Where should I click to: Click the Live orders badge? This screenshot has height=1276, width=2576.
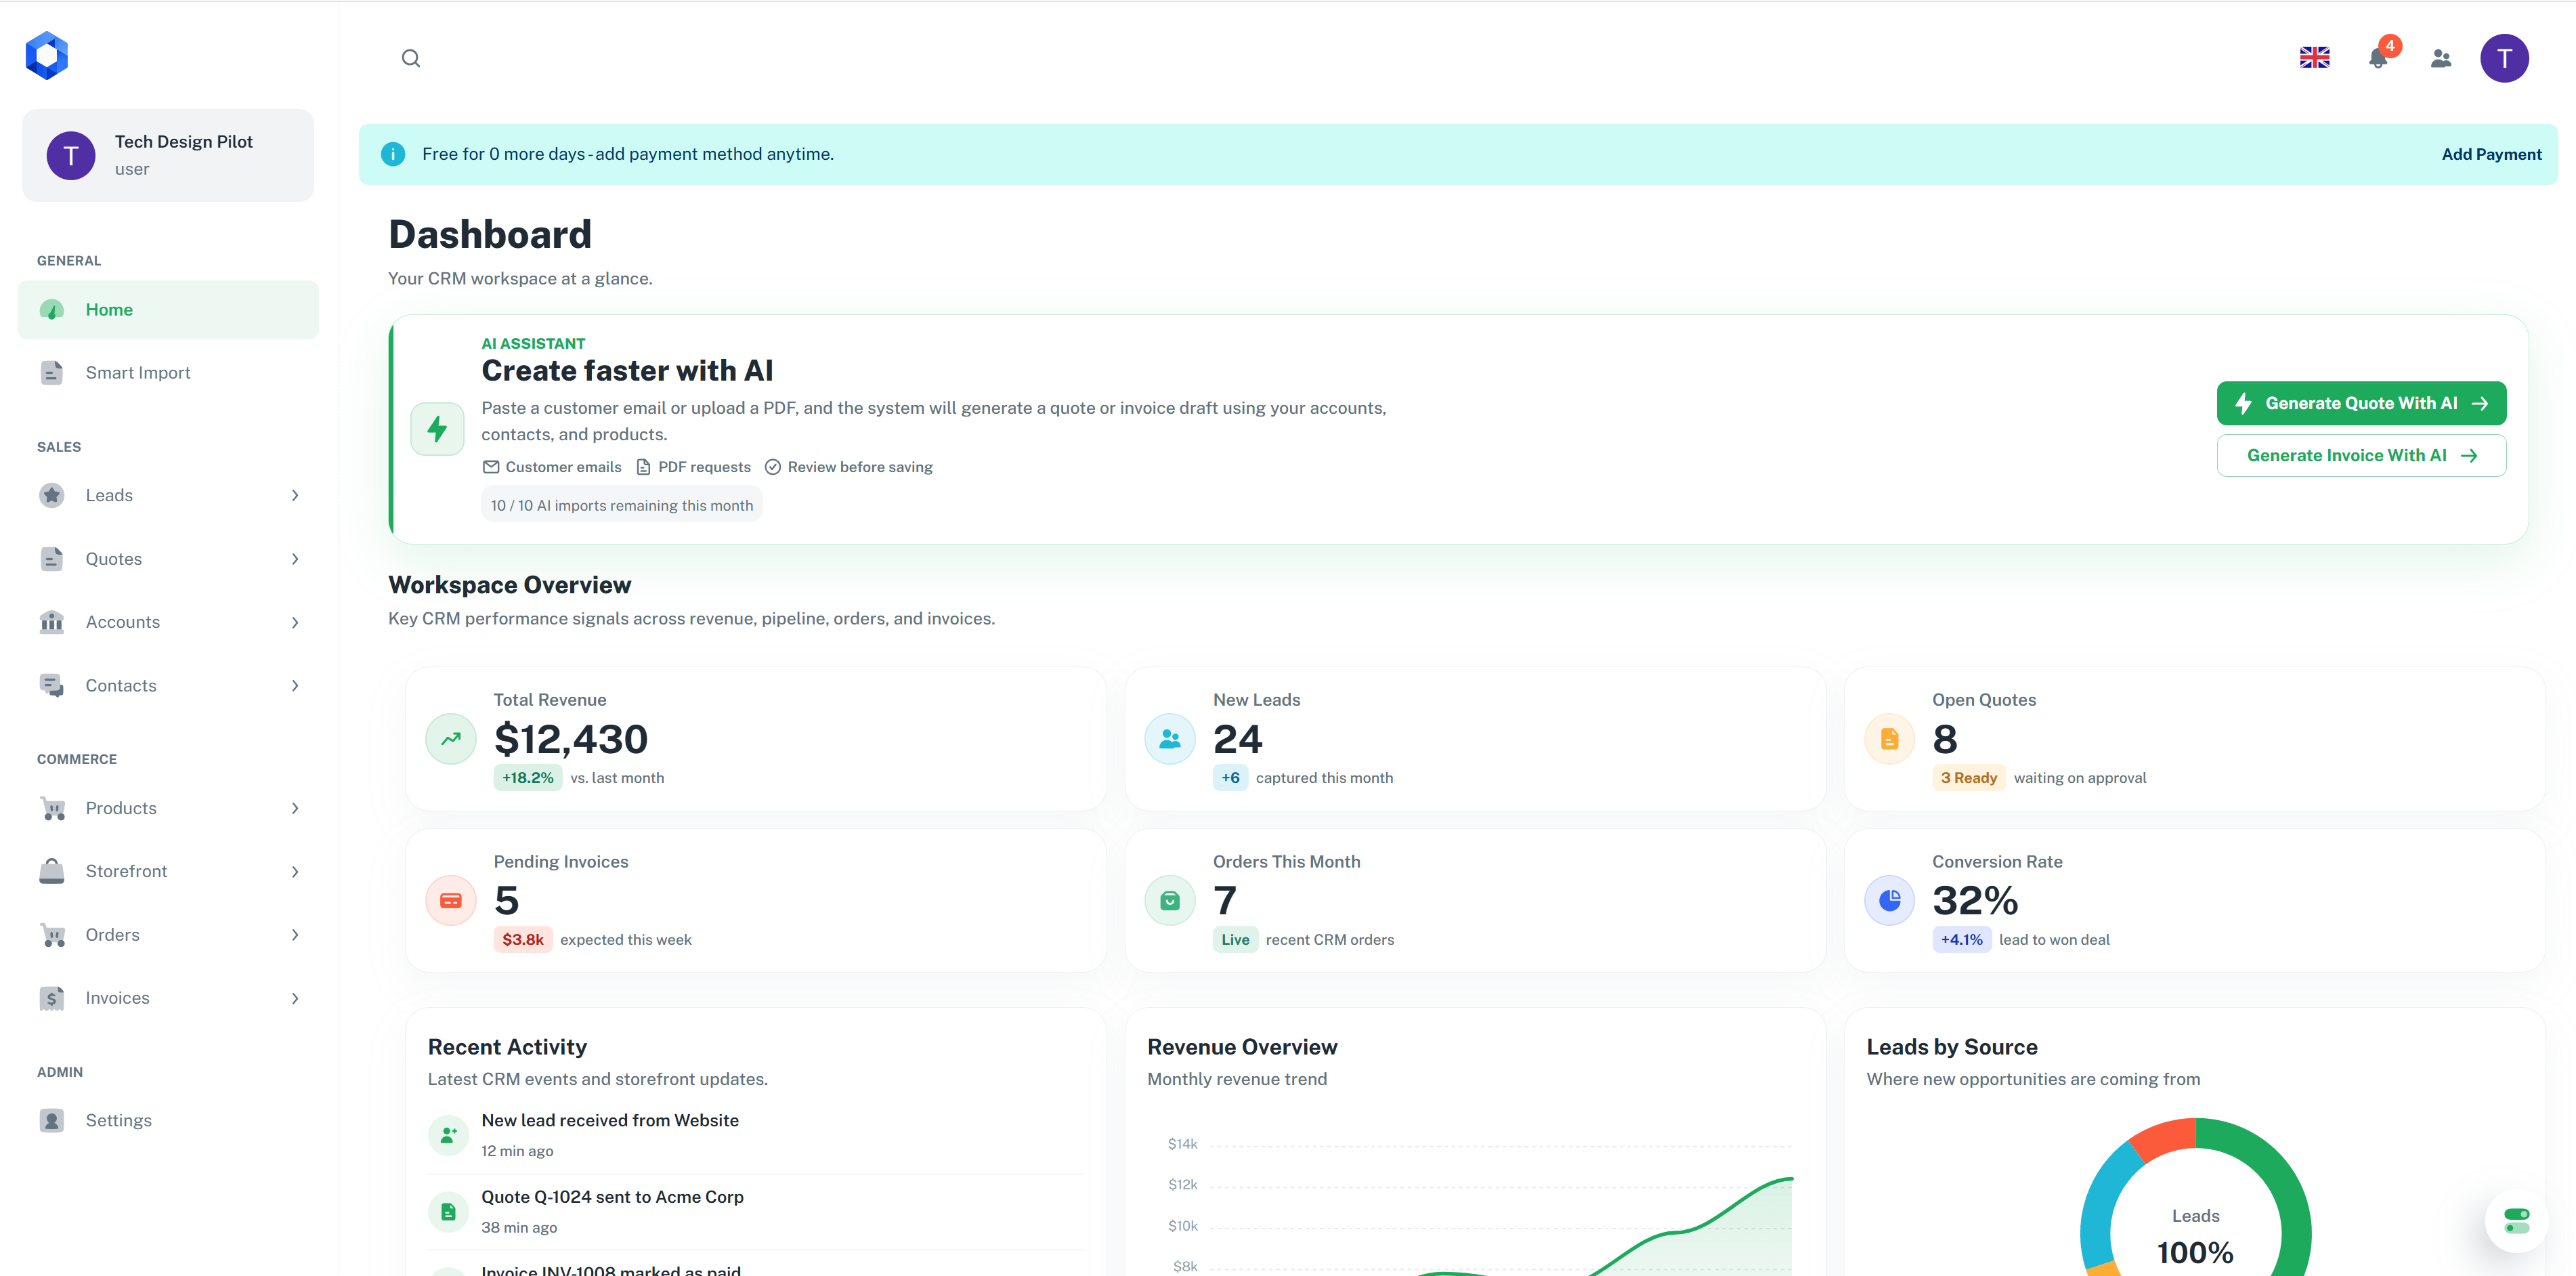coord(1235,940)
